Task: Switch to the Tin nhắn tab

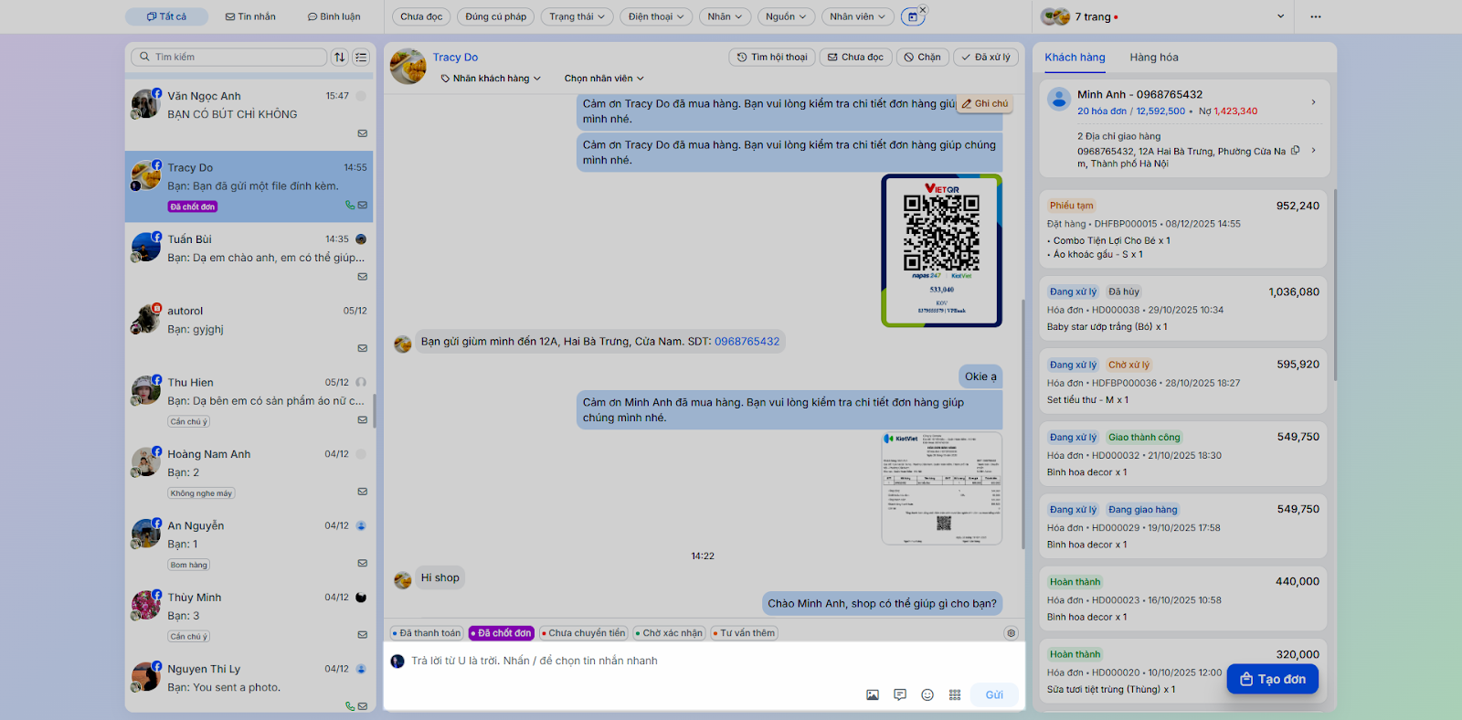Action: click(x=250, y=16)
